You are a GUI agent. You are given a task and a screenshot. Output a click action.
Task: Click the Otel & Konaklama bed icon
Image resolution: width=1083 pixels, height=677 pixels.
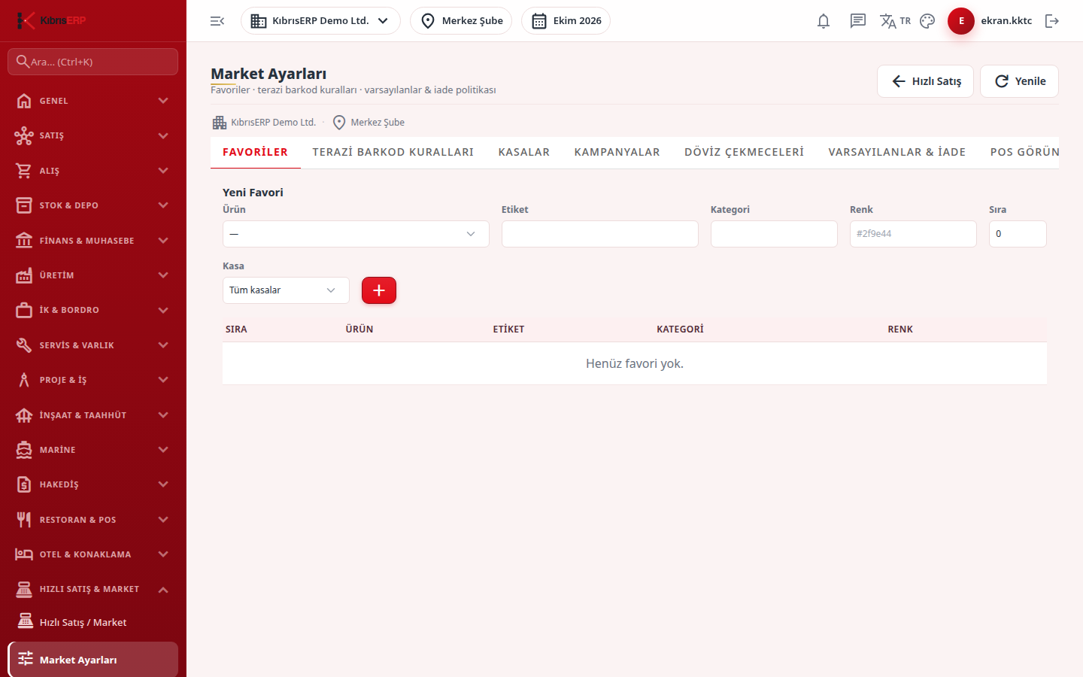tap(24, 554)
